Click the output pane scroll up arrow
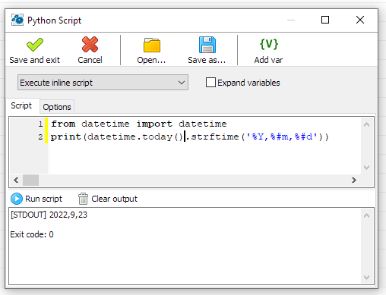Image resolution: width=386 pixels, height=295 pixels. tap(366, 215)
